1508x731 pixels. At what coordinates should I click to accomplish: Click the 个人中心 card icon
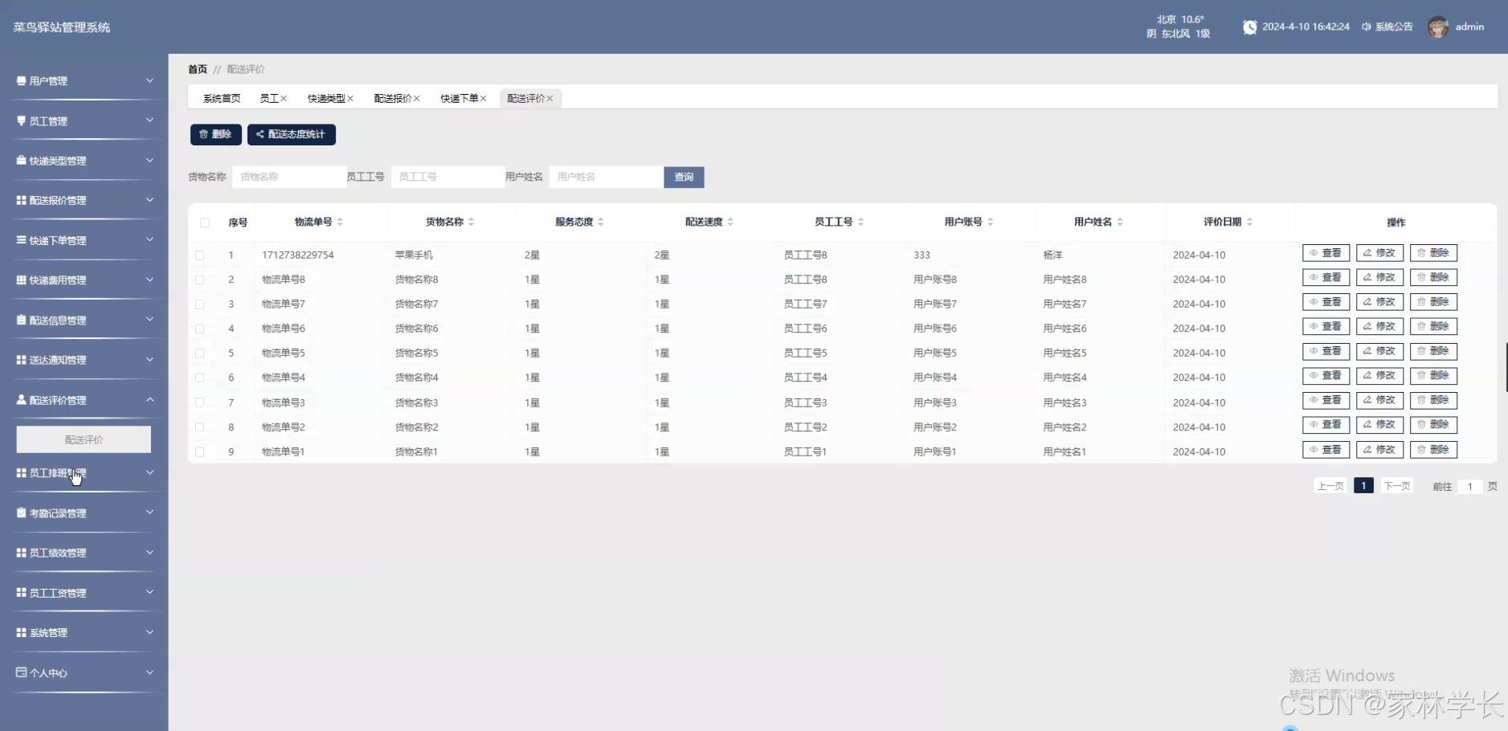[x=22, y=672]
